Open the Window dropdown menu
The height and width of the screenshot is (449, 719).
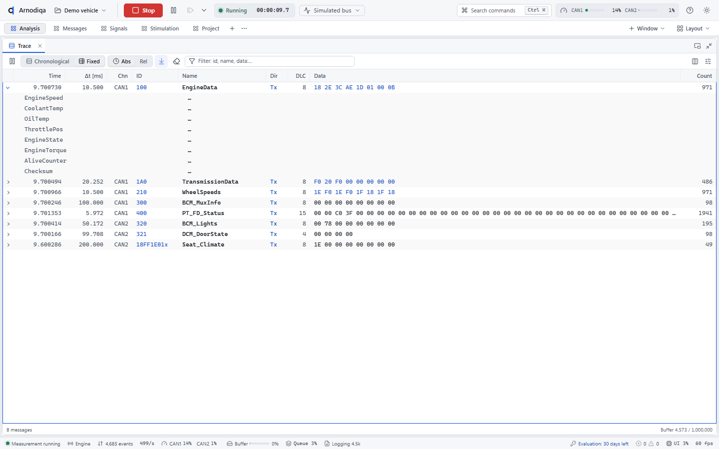[x=647, y=28]
